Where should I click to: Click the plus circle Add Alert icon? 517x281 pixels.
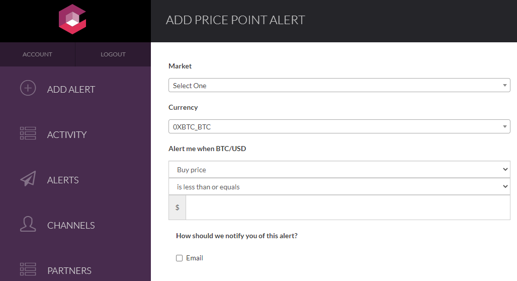28,88
